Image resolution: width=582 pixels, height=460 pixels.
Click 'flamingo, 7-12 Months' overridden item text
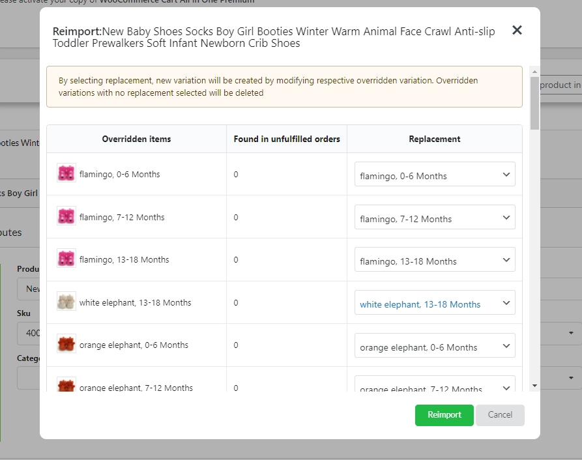122,218
